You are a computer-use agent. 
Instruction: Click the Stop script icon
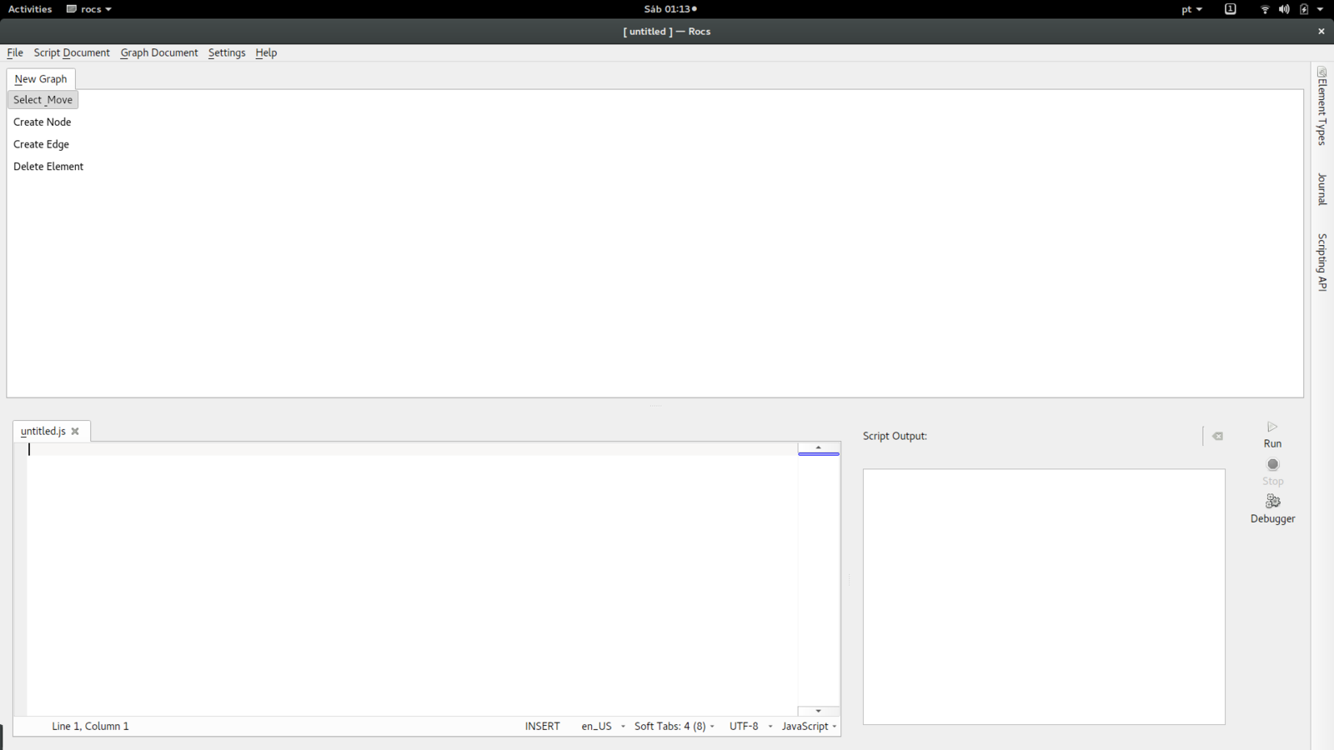click(x=1272, y=465)
